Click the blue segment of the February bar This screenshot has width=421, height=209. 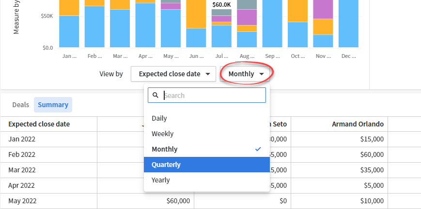coord(94,27)
